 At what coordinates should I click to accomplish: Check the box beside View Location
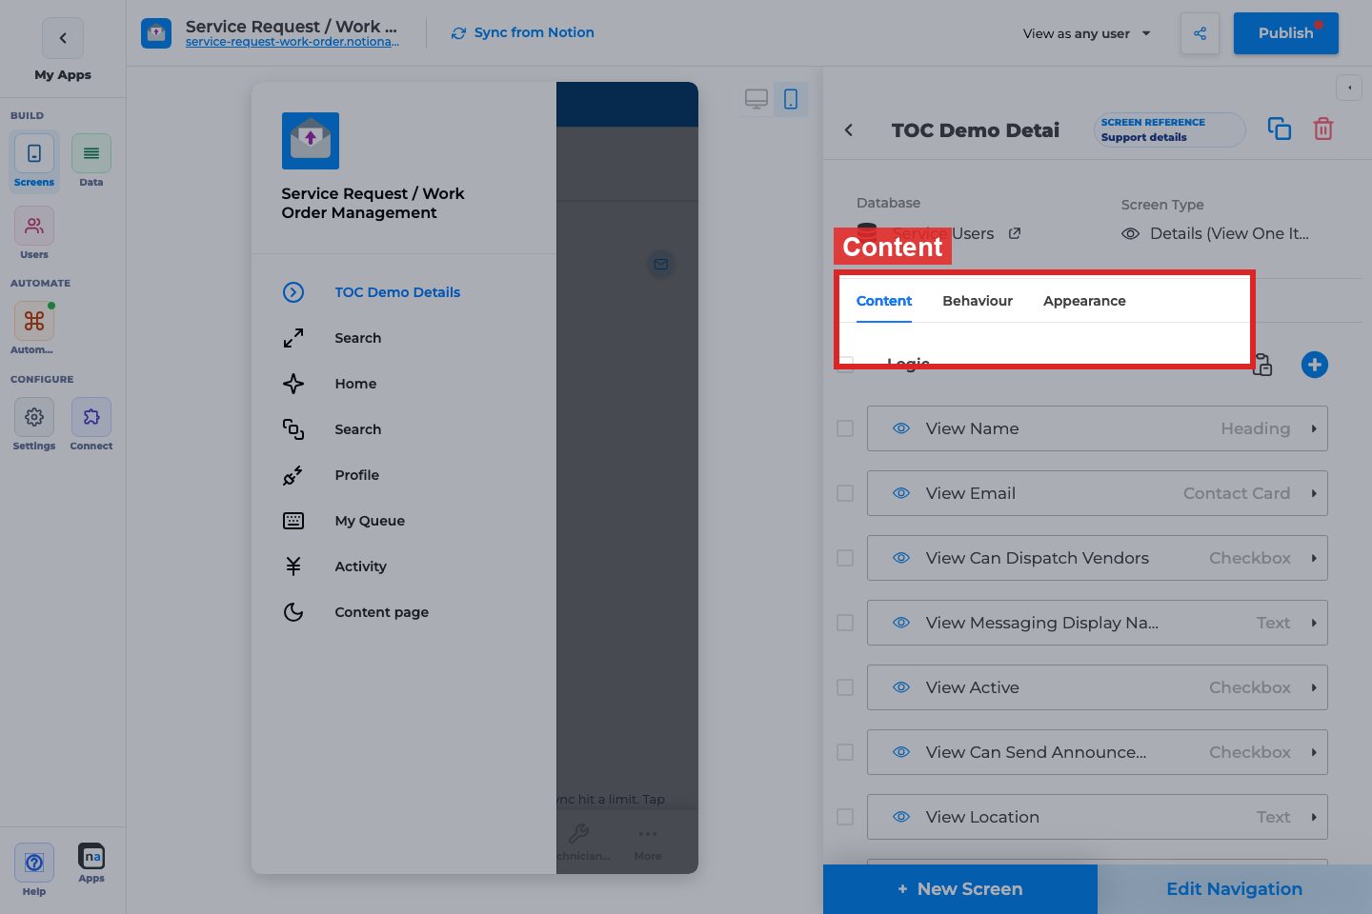click(x=845, y=817)
